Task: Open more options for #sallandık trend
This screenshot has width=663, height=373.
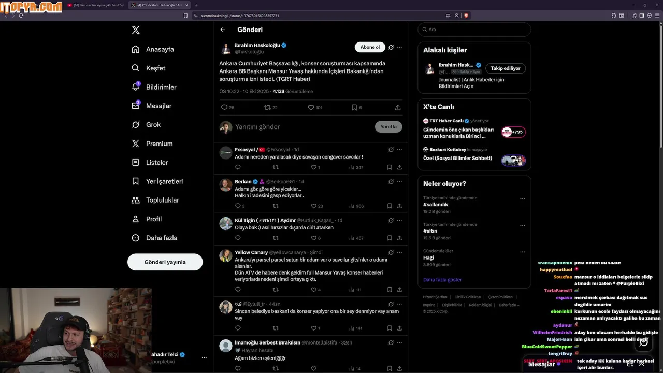Action: click(522, 199)
